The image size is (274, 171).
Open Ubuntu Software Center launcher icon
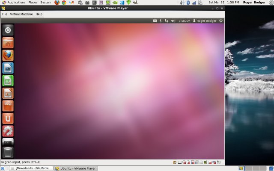pos(8,106)
